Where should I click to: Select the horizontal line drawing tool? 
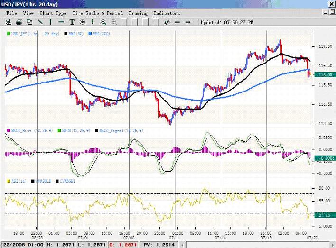(61, 22)
